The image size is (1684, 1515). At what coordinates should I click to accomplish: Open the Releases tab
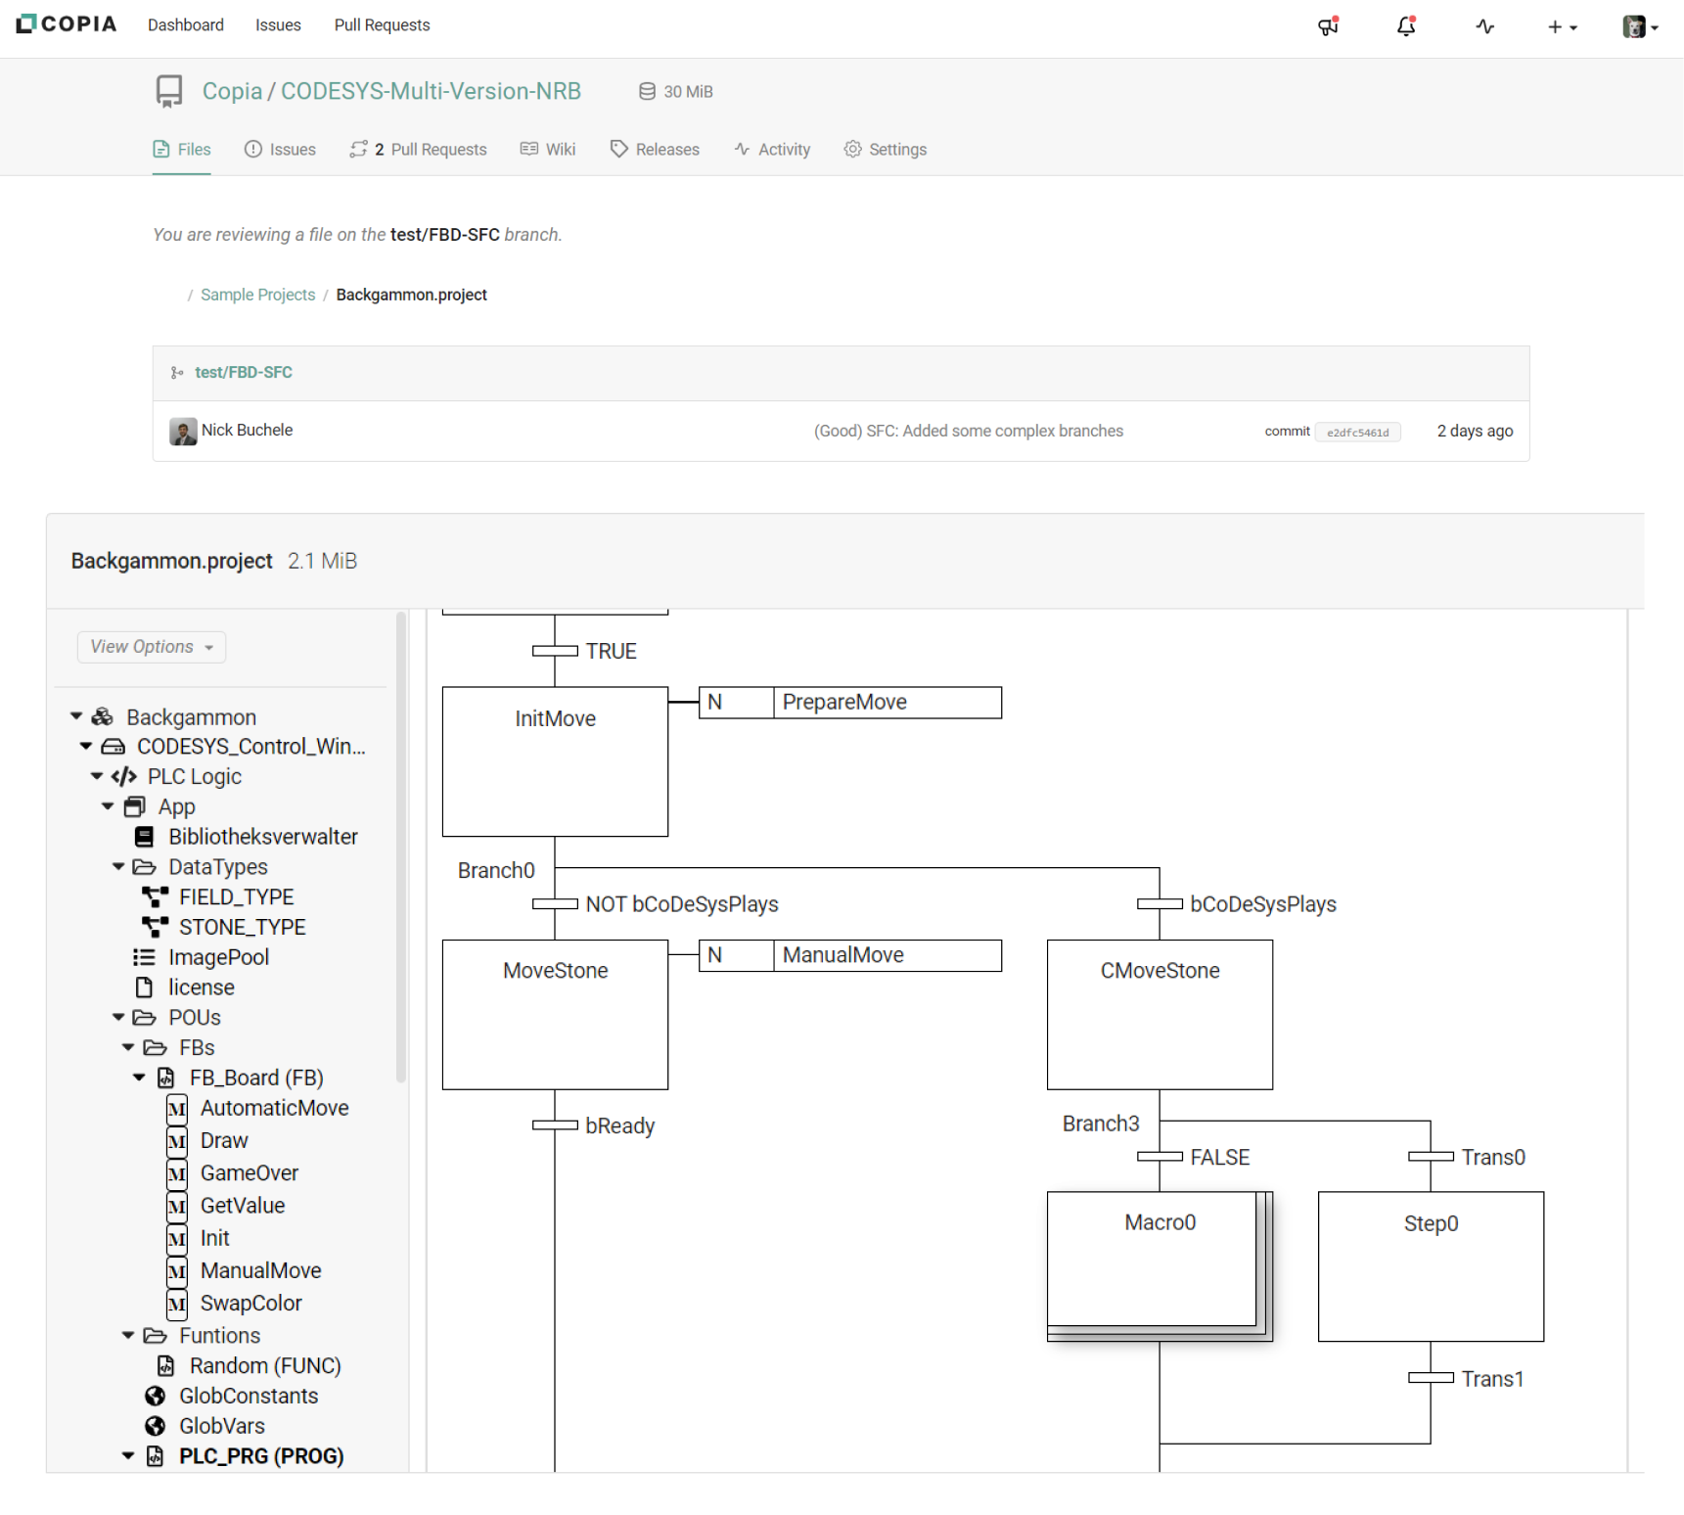point(655,150)
